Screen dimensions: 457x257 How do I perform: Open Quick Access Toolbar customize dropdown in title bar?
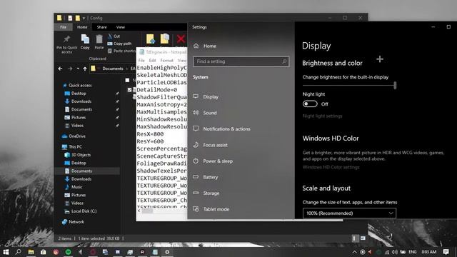pos(84,18)
